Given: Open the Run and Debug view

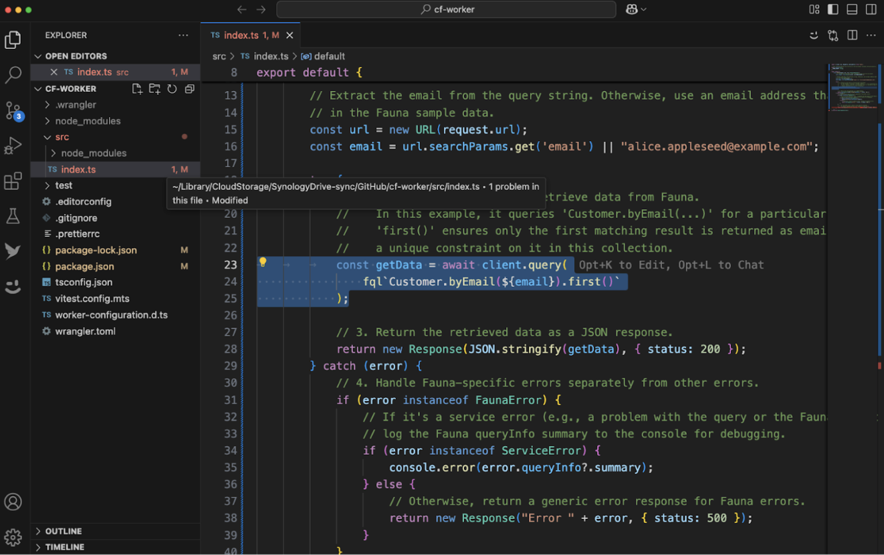Looking at the screenshot, I should (13, 146).
